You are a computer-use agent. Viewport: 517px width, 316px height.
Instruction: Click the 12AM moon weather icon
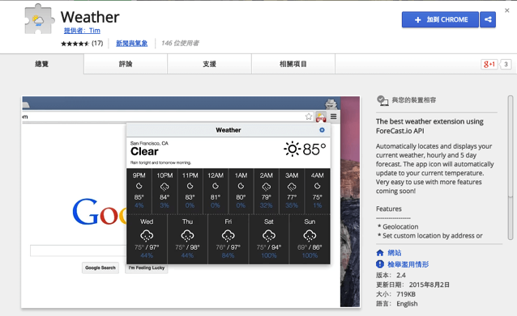[x=216, y=186]
